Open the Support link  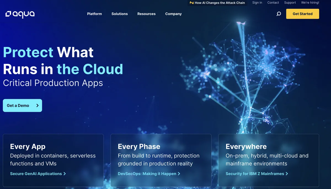click(x=290, y=2)
